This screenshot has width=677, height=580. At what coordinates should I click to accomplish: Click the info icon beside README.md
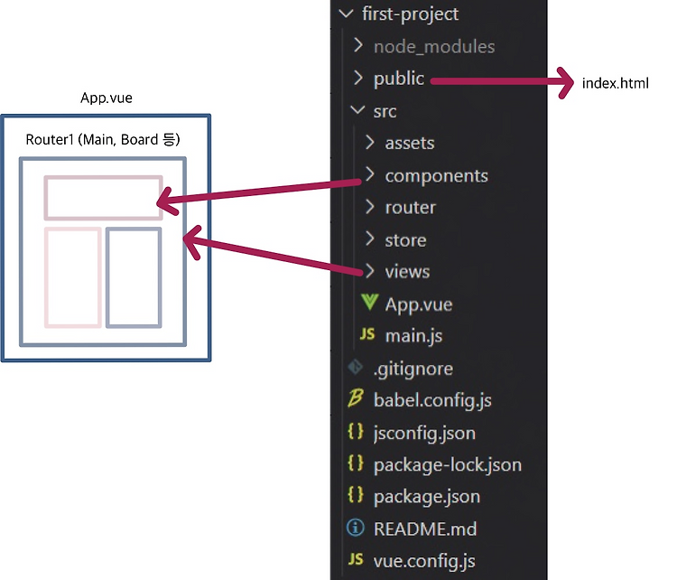(356, 528)
